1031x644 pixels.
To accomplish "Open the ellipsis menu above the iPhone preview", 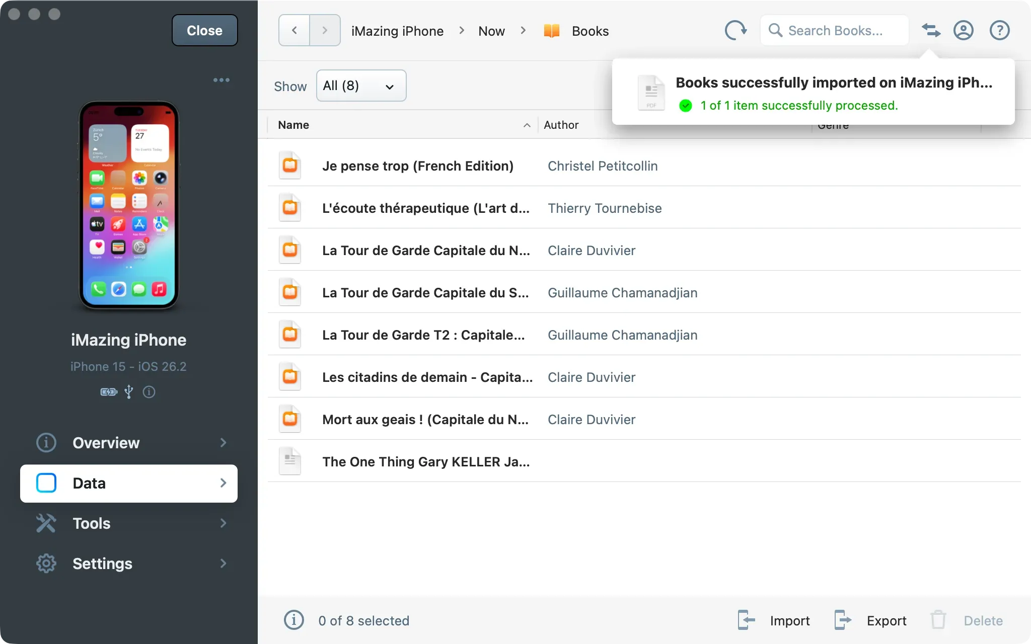I will click(222, 79).
